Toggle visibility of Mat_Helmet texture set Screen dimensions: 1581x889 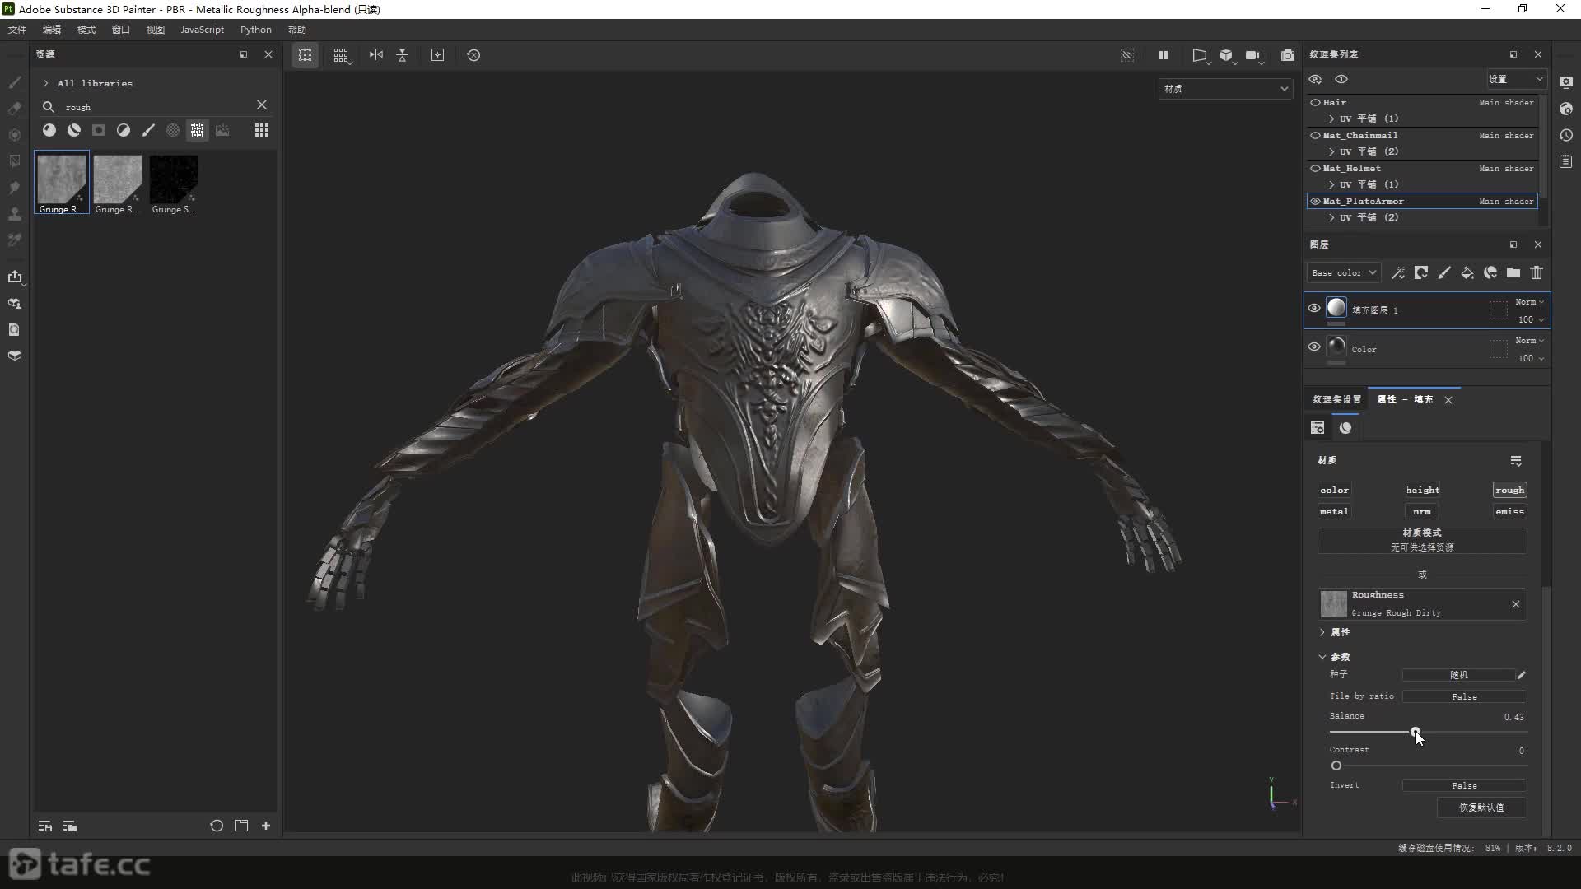(x=1315, y=169)
